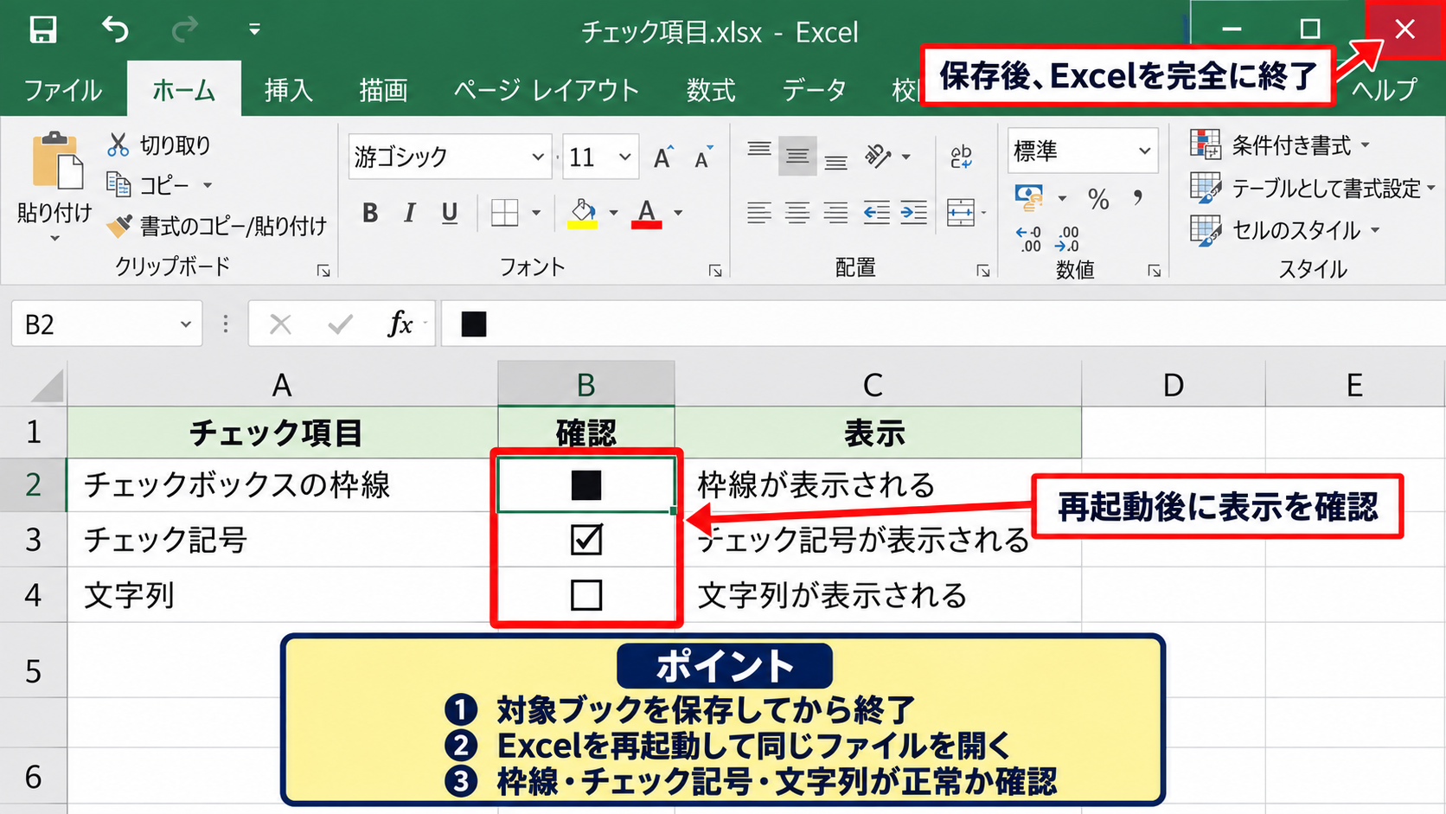Select the format painter 書式のコピー/貼り付け
The height and width of the screenshot is (814, 1446).
tap(216, 226)
